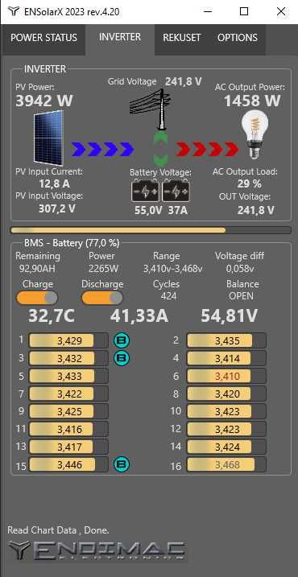Click balance indicator for cell 3
The image size is (298, 577).
pyautogui.click(x=122, y=358)
